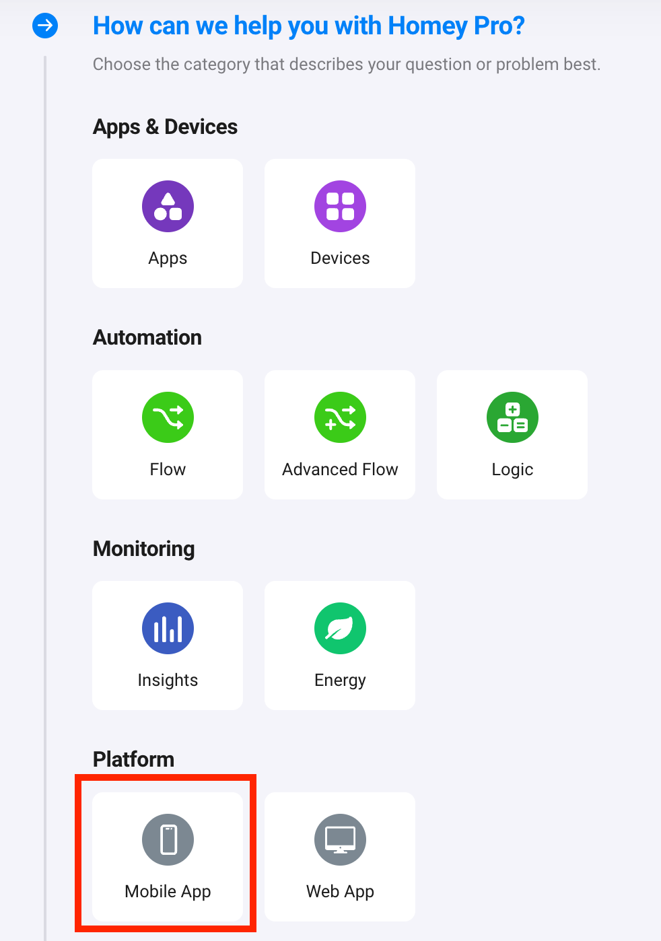Choose the Advanced Flow icon

340,417
